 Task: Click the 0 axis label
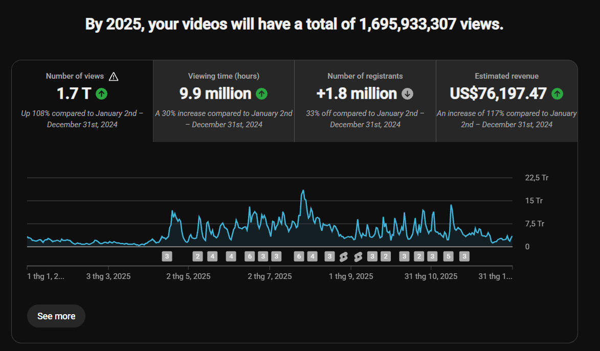527,247
